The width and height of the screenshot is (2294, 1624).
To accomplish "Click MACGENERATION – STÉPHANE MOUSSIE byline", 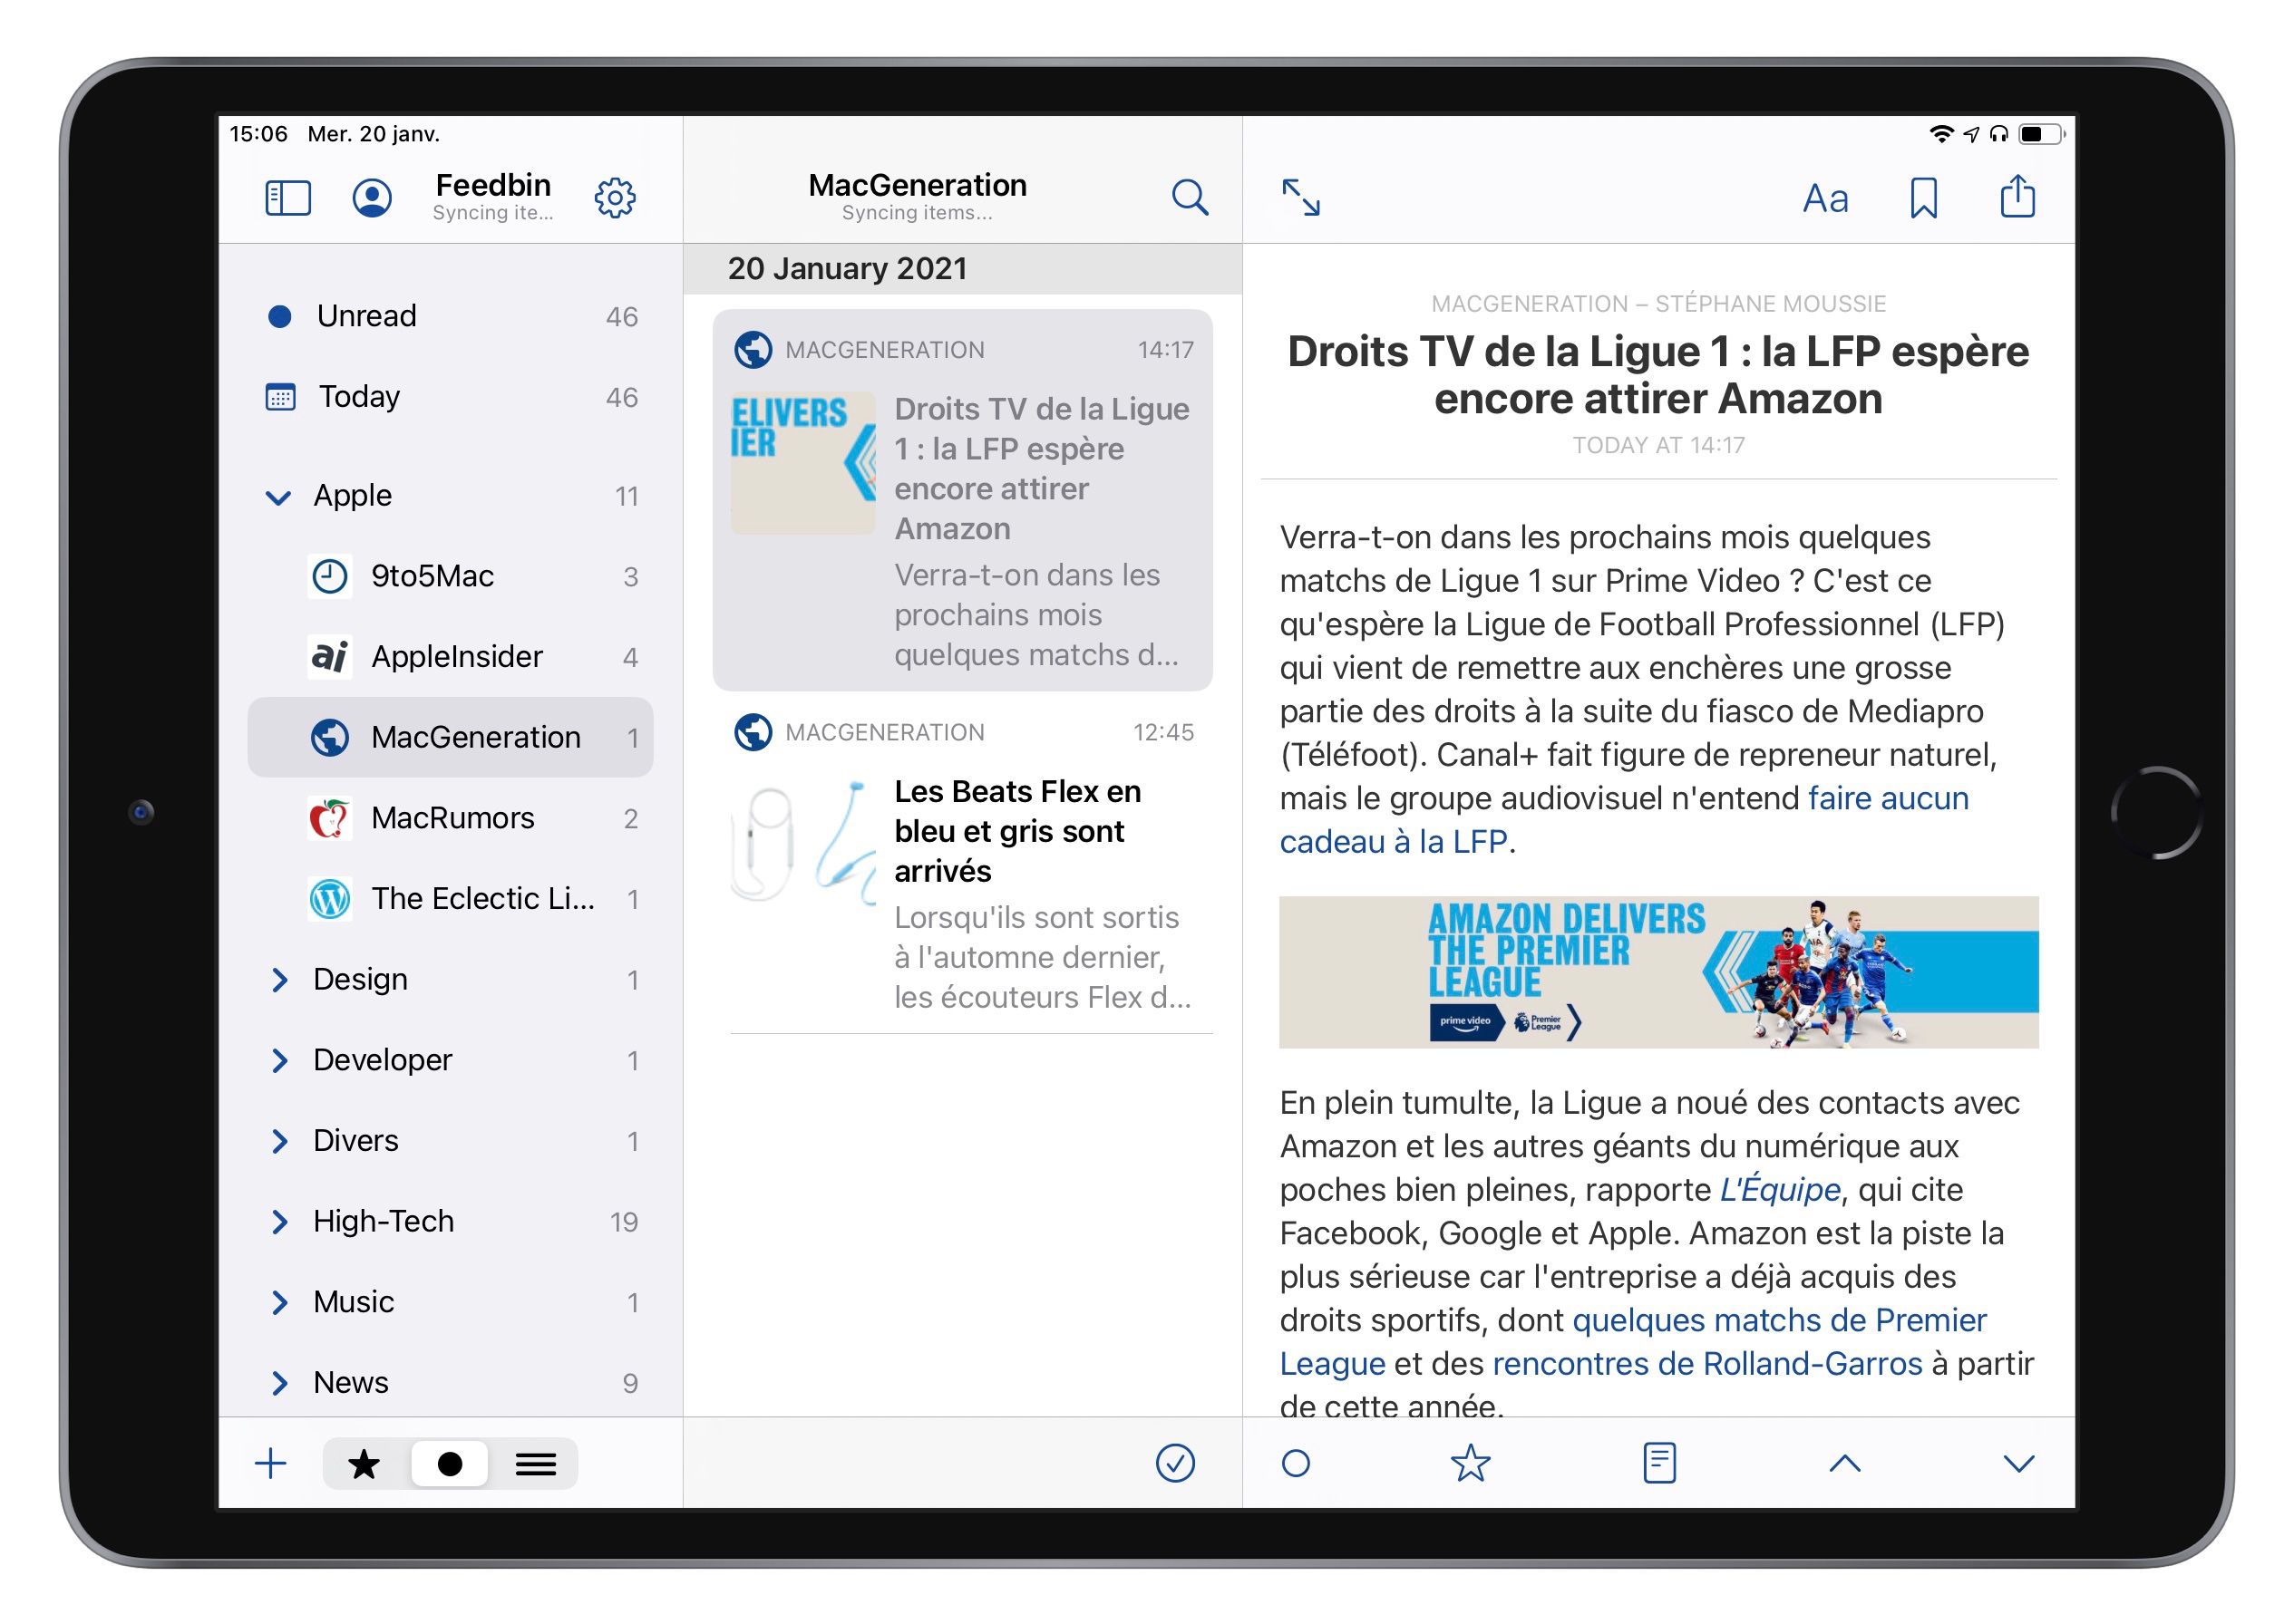I will click(1657, 304).
